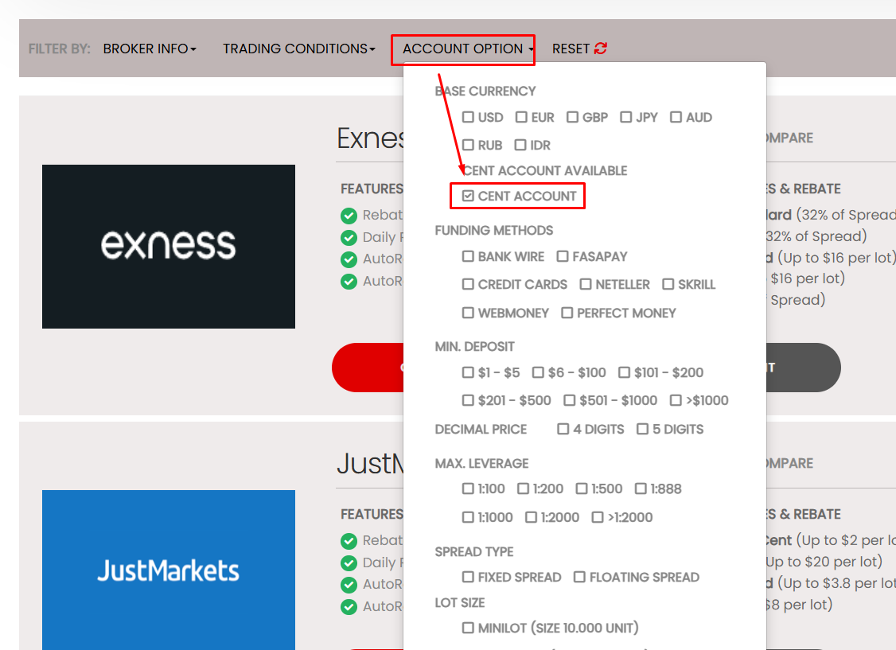Click the dark gray Exness card button

(804, 368)
